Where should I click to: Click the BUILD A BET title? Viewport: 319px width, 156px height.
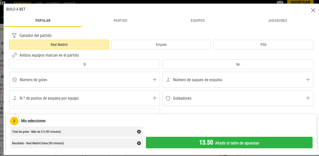(16, 9)
